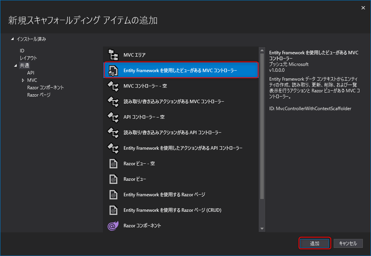Image resolution: width=371 pixels, height=256 pixels.
Task: Click icon for Entity Framework を使用する Razor ページ
Action: point(113,195)
